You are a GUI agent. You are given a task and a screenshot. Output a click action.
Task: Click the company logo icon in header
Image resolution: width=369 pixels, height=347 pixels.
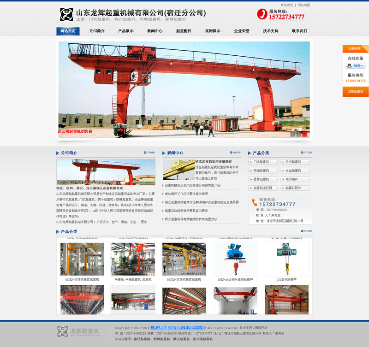(x=66, y=14)
